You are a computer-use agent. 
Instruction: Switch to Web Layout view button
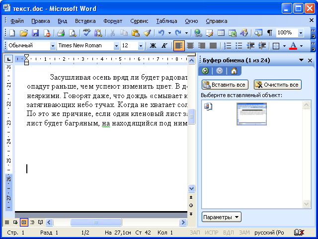[x=15, y=222]
